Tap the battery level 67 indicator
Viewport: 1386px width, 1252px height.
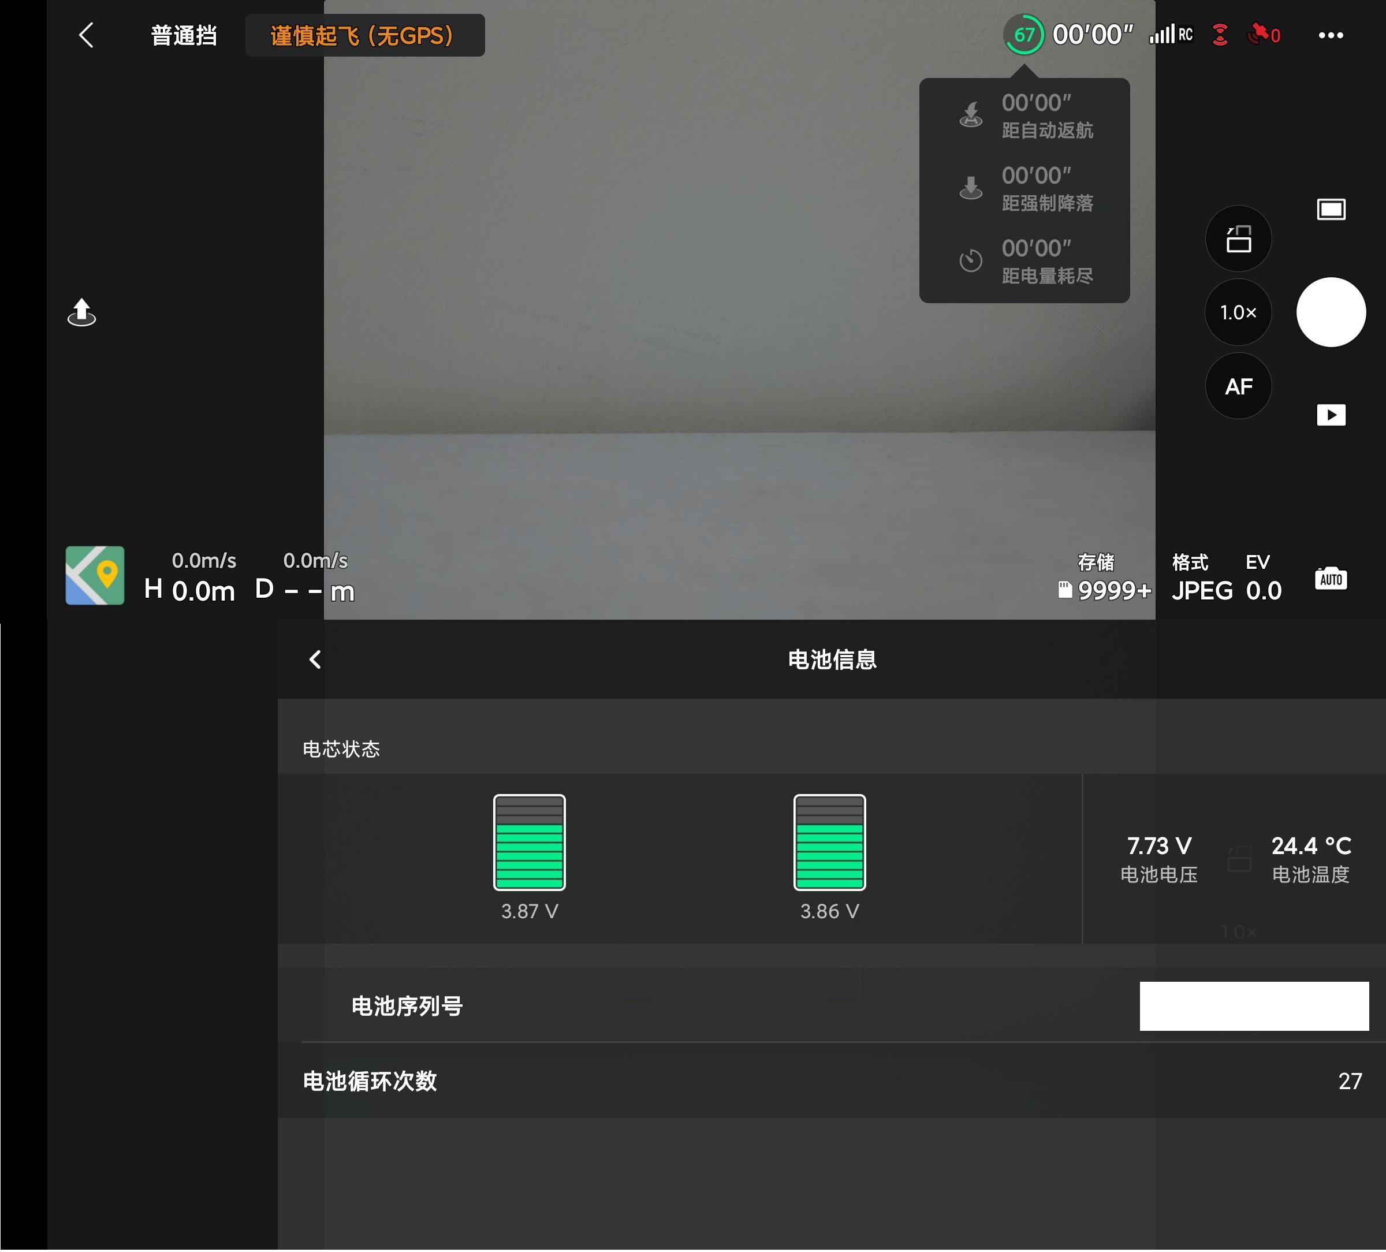pos(1024,35)
